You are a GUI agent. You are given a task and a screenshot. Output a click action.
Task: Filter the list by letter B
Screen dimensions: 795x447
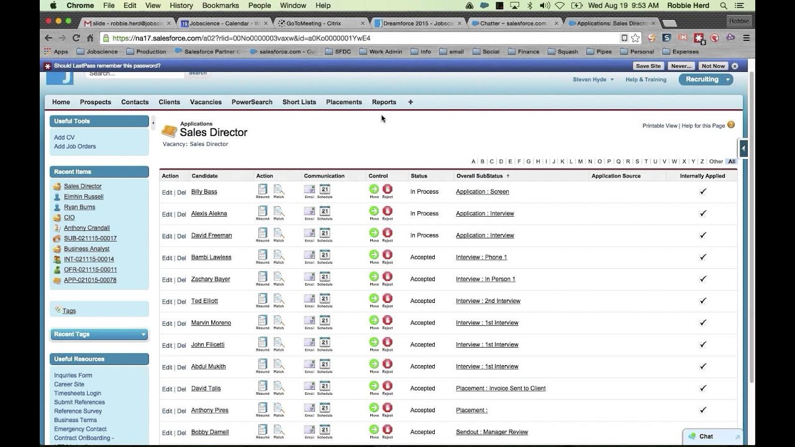[483, 161]
